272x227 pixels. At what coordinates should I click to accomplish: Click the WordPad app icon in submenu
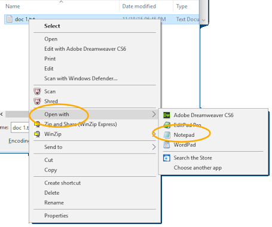167,145
